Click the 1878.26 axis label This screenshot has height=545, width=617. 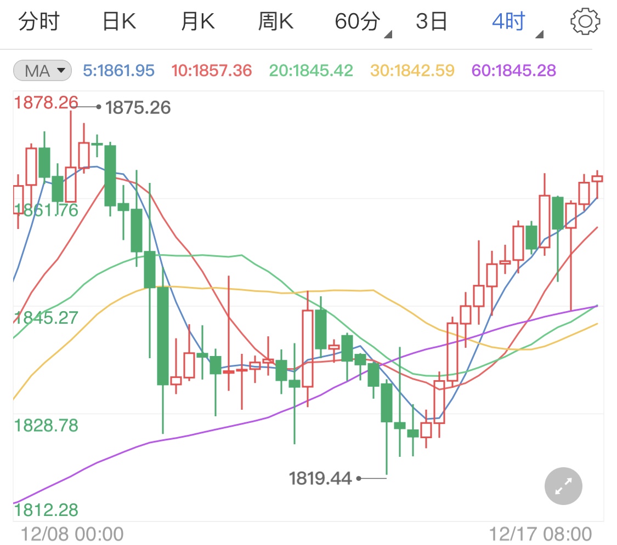[x=46, y=102]
